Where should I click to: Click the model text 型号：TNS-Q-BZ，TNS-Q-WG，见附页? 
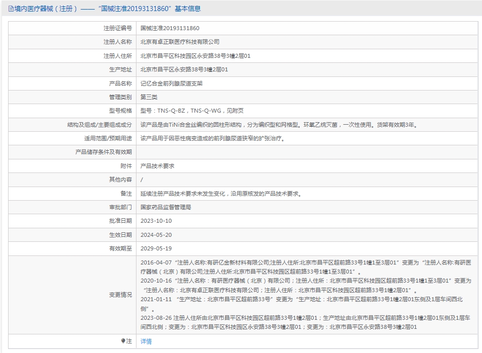[x=192, y=111]
